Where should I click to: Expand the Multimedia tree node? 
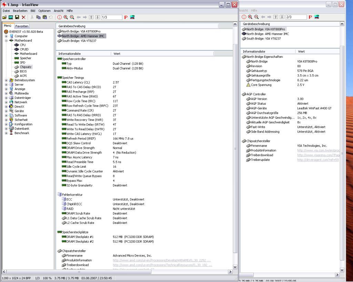point(6,93)
